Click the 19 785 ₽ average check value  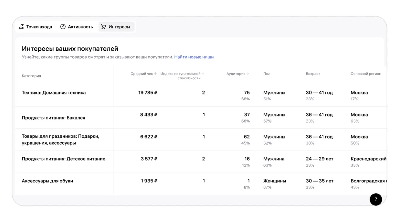pos(148,93)
